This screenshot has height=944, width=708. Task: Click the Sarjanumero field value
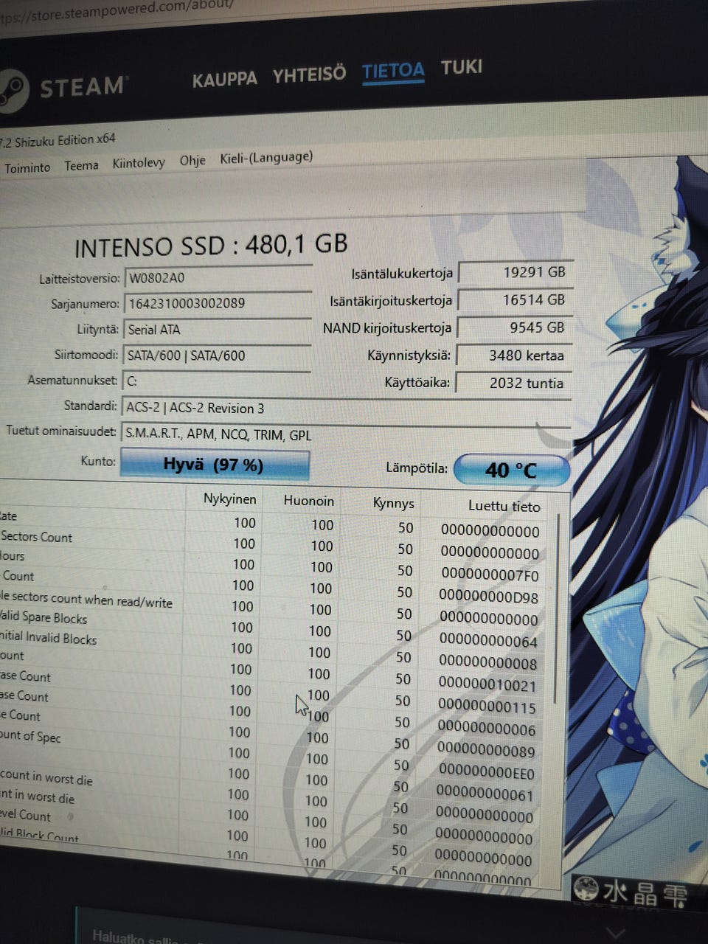[x=218, y=303]
